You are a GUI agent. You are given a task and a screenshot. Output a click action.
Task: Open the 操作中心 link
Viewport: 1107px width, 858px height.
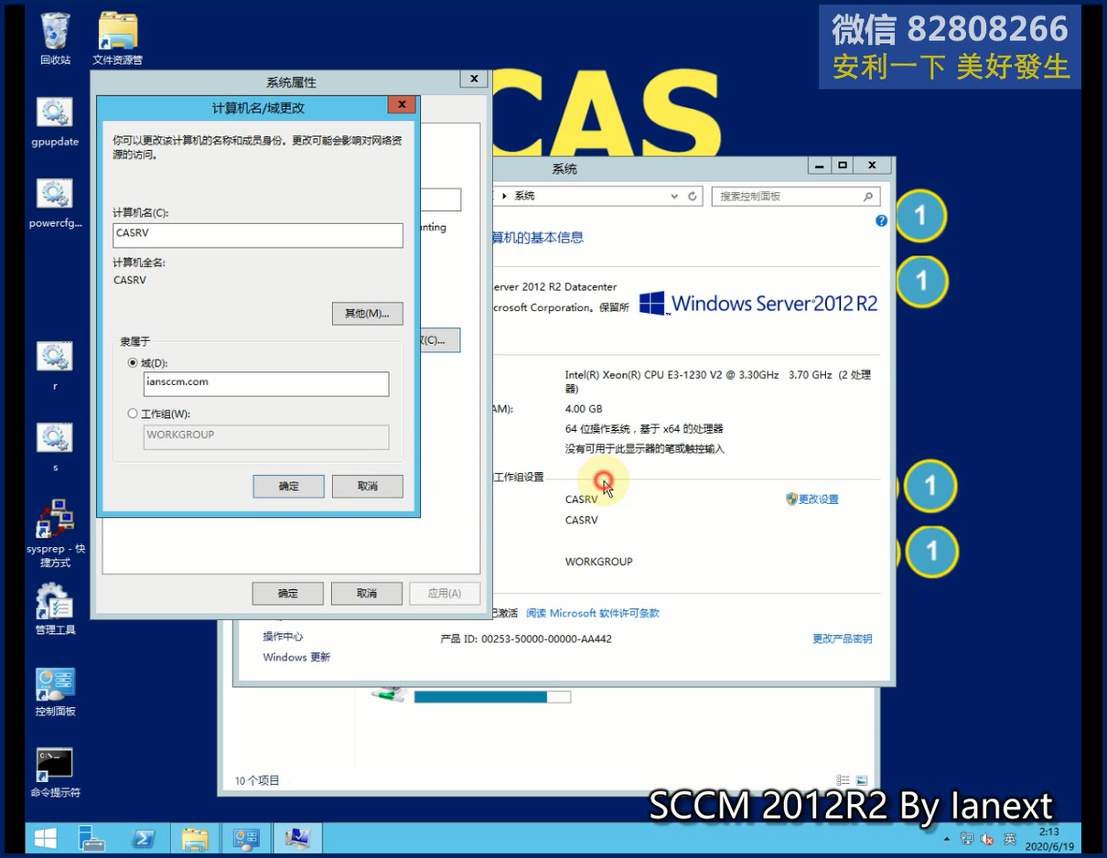tap(283, 637)
